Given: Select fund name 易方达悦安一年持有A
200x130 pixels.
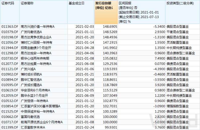Looking at the screenshot, I should pyautogui.click(x=36, y=53).
